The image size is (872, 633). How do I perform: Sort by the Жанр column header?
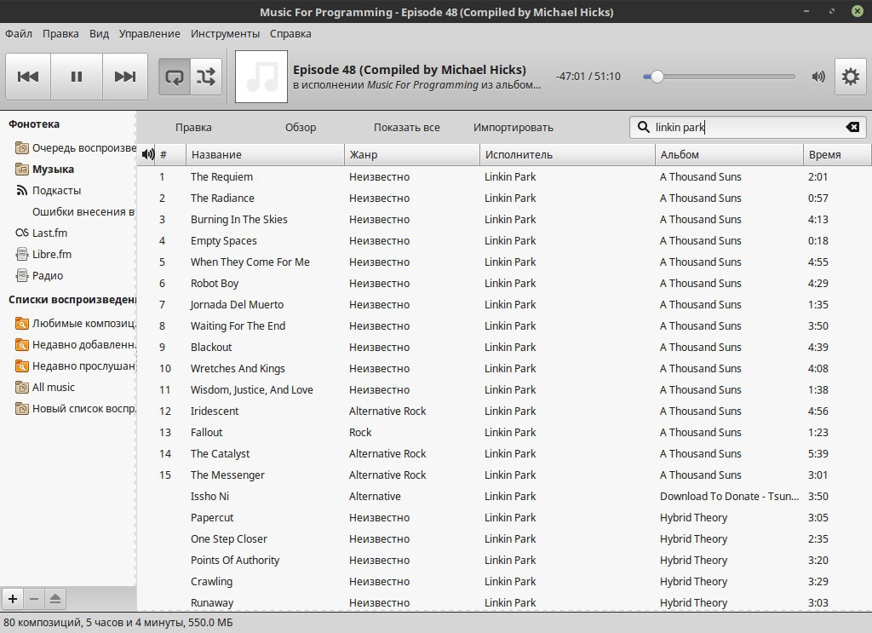412,155
